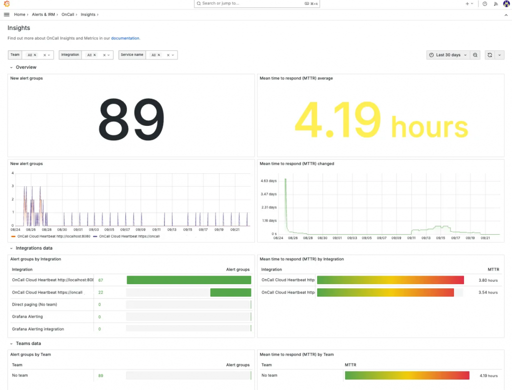Open the Team filter dropdown arrow

(49, 55)
